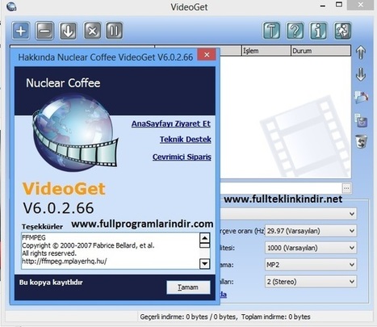Click the Bu kopya kayıtlıdır text
This screenshot has height=327, width=377.
[51, 283]
